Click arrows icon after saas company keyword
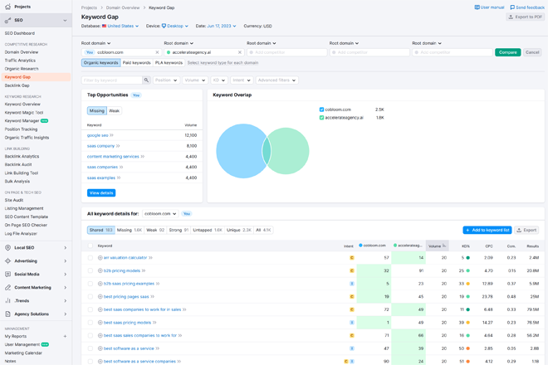 point(118,146)
